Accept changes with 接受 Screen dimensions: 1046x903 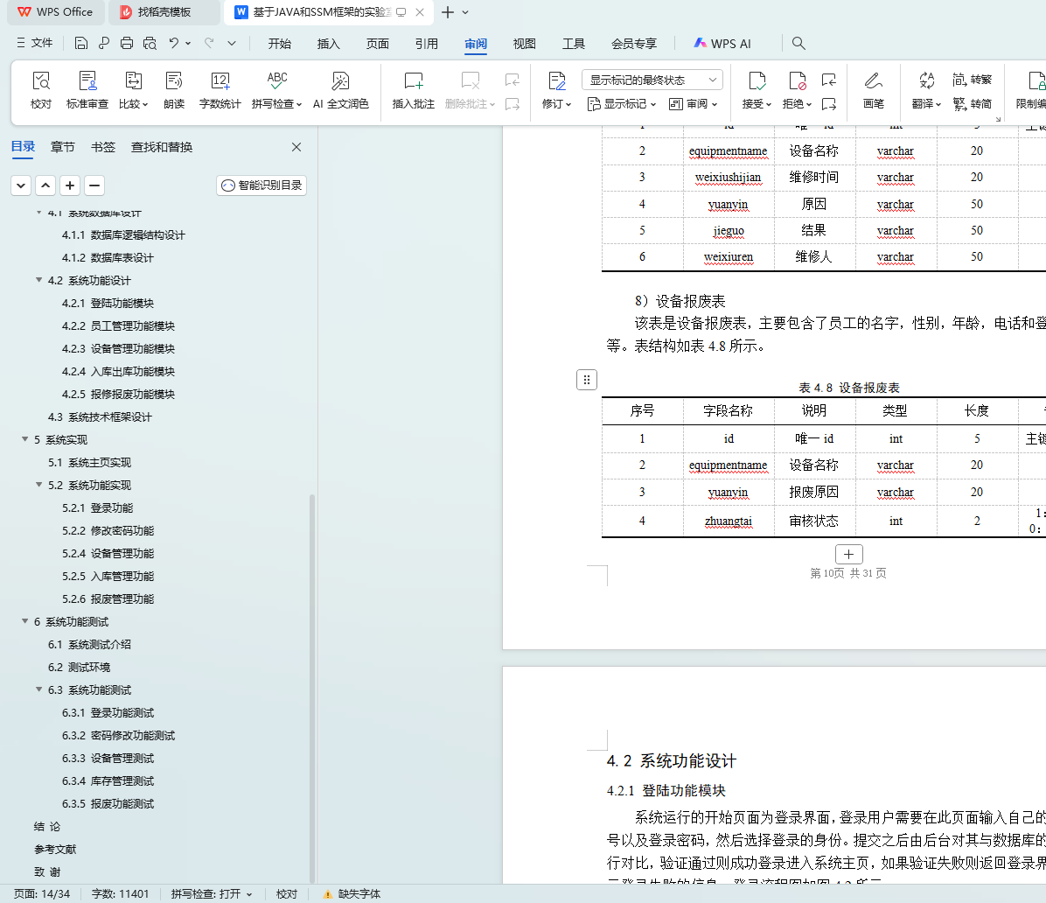tap(757, 90)
